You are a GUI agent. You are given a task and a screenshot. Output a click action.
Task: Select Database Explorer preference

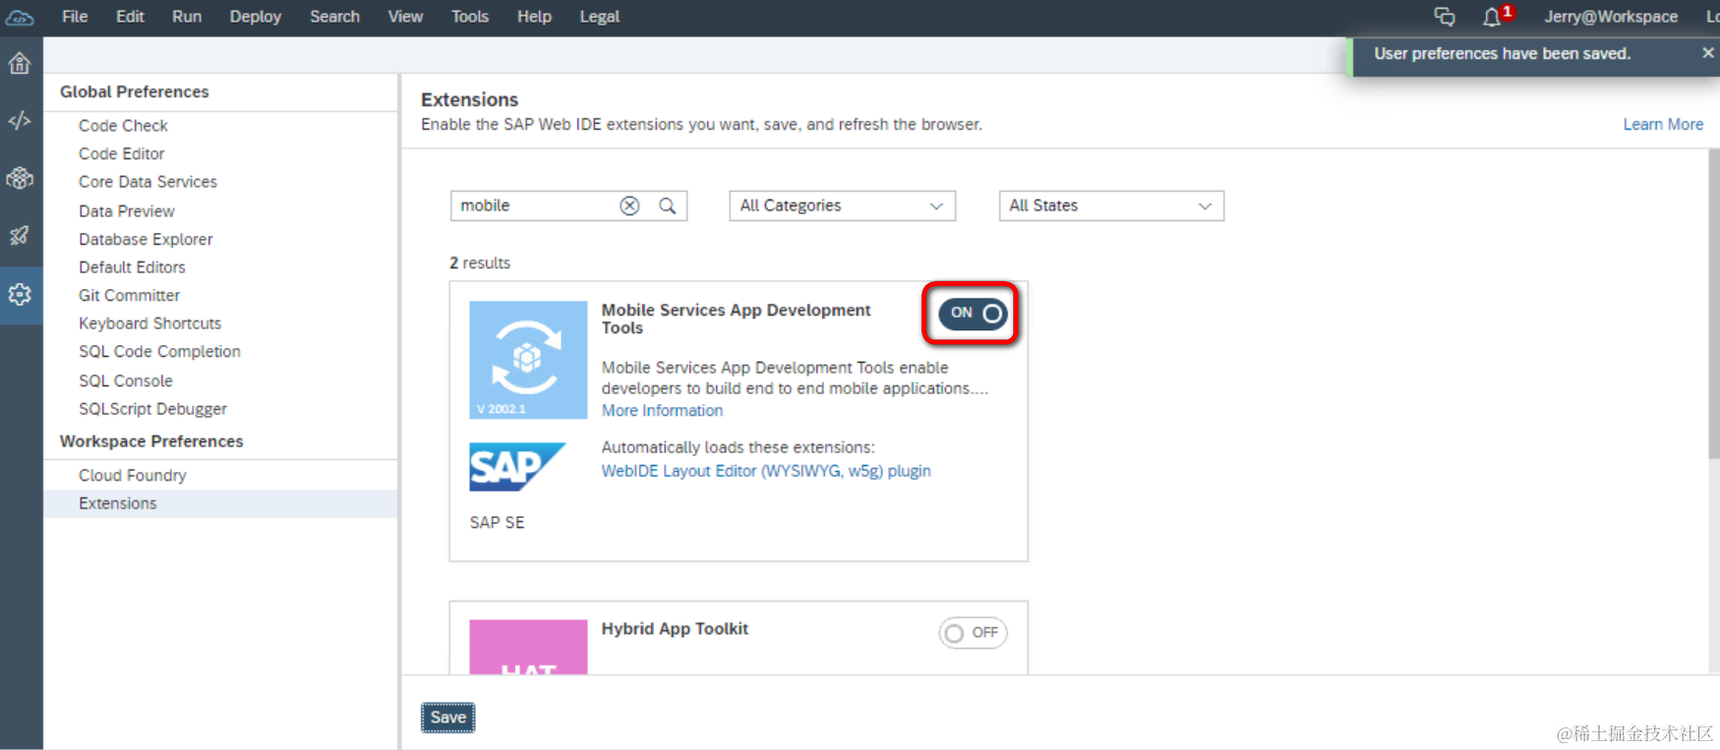pyautogui.click(x=146, y=239)
